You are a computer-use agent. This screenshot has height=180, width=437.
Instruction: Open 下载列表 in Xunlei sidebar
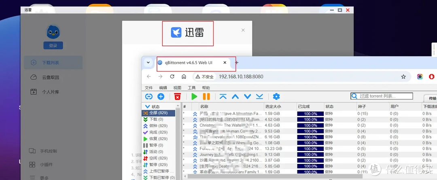coord(53,63)
